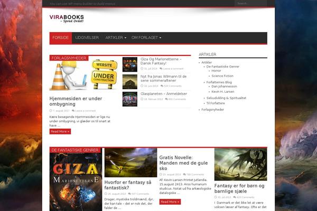Open Glasplaneten article thumbnail
This screenshot has height=211, width=317.
130,99
